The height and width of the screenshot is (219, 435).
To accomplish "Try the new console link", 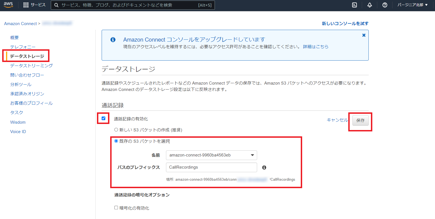I will tap(345, 23).
